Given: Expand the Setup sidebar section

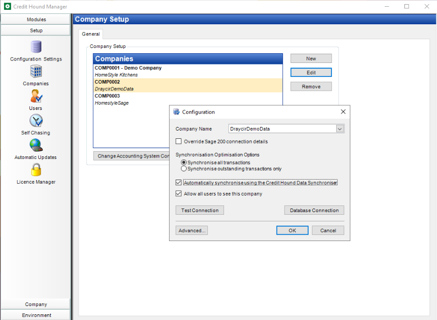Looking at the screenshot, I should (x=36, y=30).
